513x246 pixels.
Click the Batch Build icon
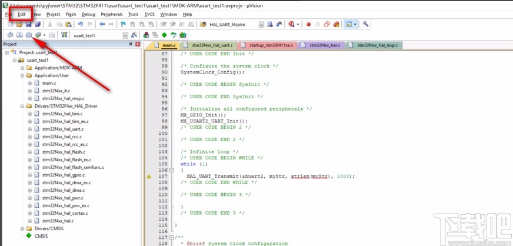point(38,35)
